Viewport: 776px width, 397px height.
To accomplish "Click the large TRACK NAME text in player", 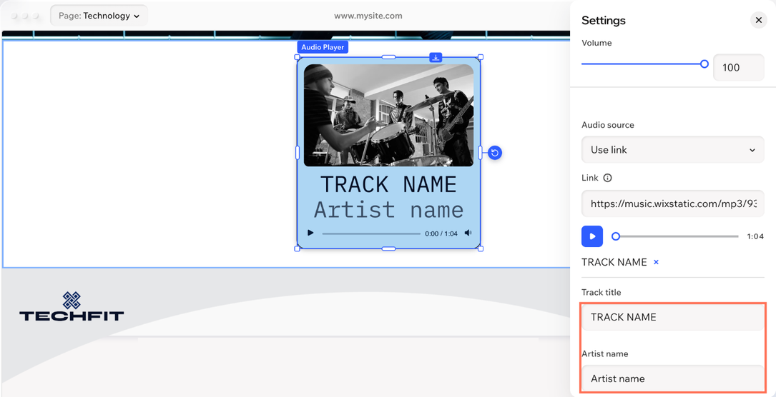I will click(388, 185).
